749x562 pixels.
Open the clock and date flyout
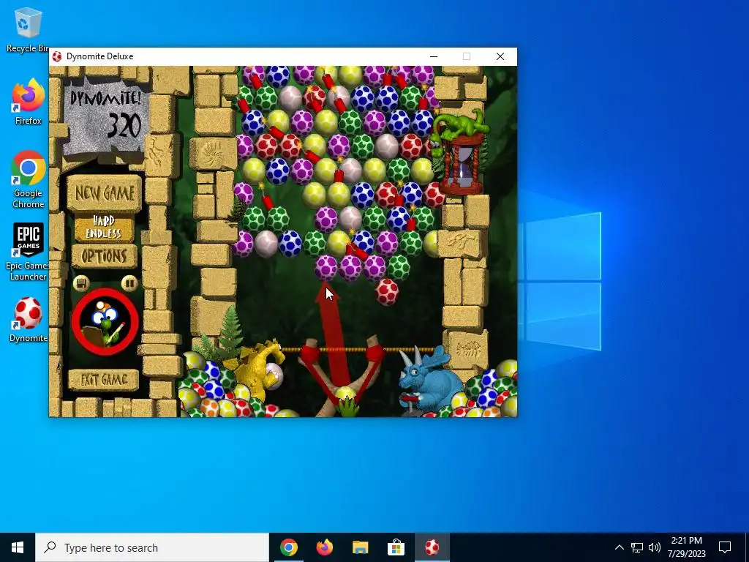click(x=686, y=547)
